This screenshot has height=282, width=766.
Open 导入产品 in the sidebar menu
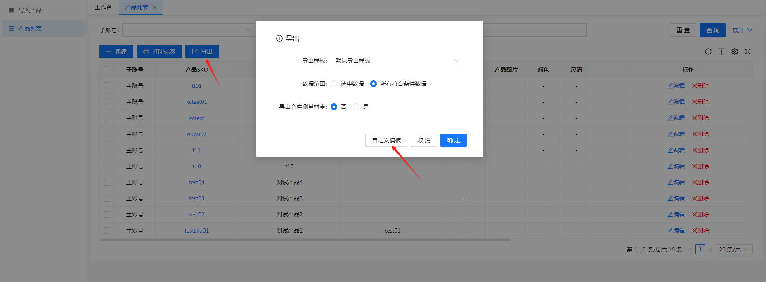(x=30, y=10)
